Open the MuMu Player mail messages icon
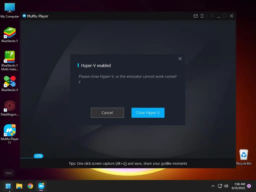Screen dimensions: 256x192 pos(195,16)
